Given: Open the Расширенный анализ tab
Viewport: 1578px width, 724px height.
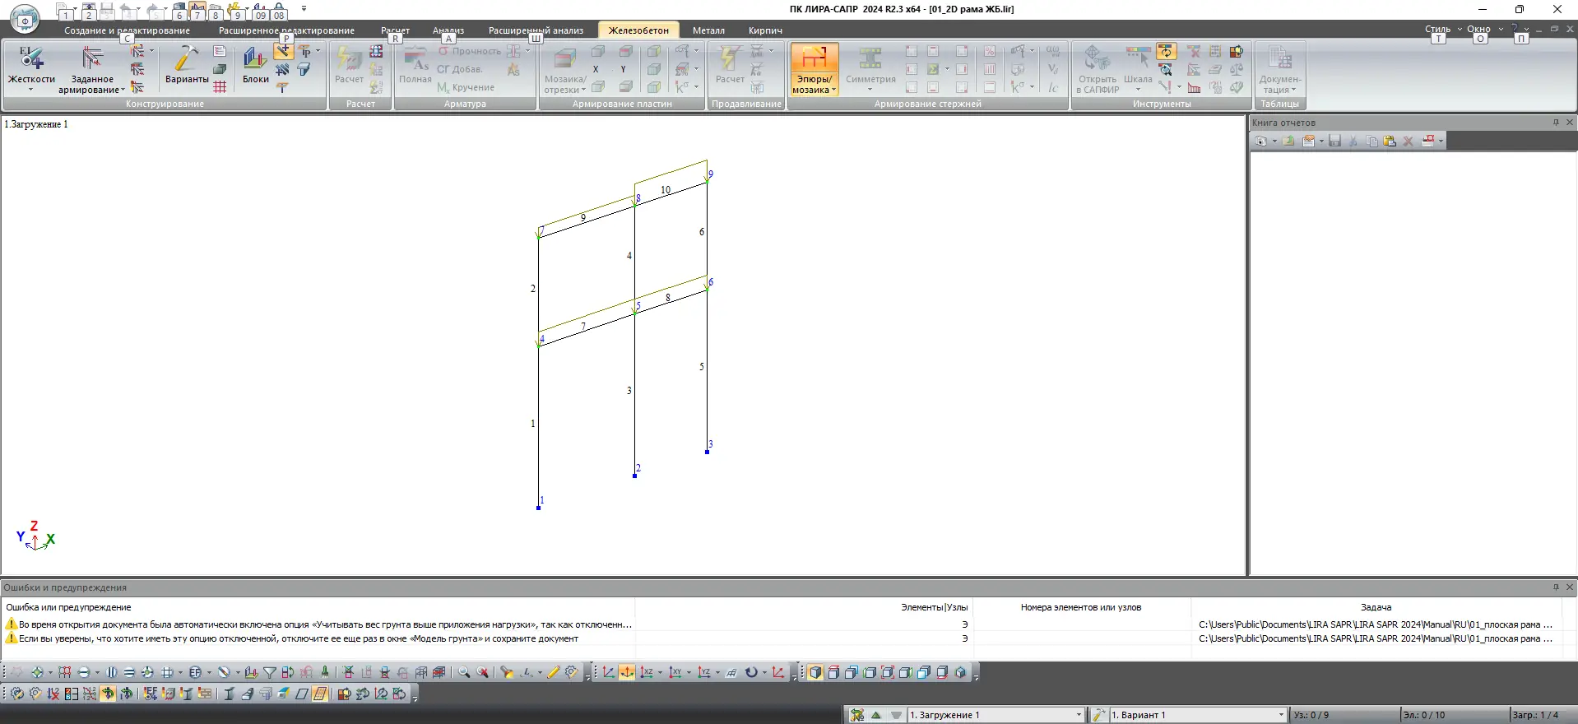Looking at the screenshot, I should [536, 30].
